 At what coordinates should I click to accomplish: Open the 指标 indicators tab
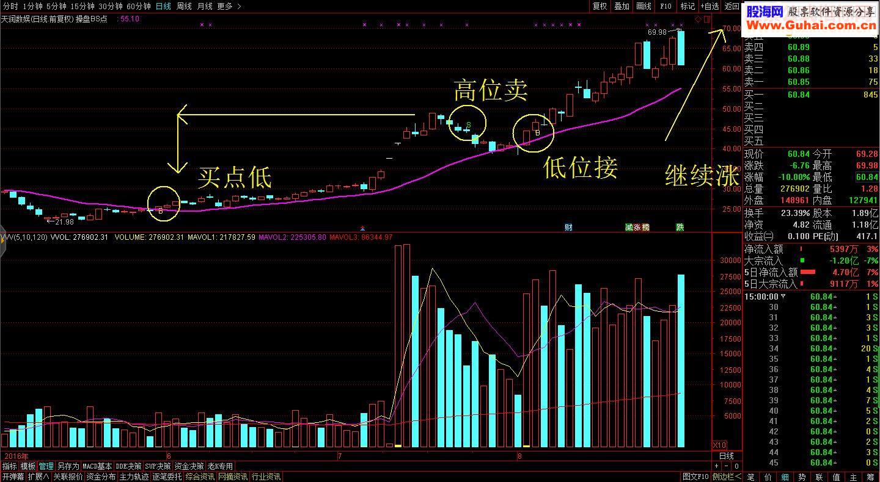(9, 466)
